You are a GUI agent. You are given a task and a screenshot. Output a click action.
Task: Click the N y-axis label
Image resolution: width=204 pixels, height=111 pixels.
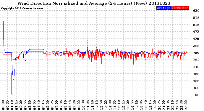coord(196,95)
